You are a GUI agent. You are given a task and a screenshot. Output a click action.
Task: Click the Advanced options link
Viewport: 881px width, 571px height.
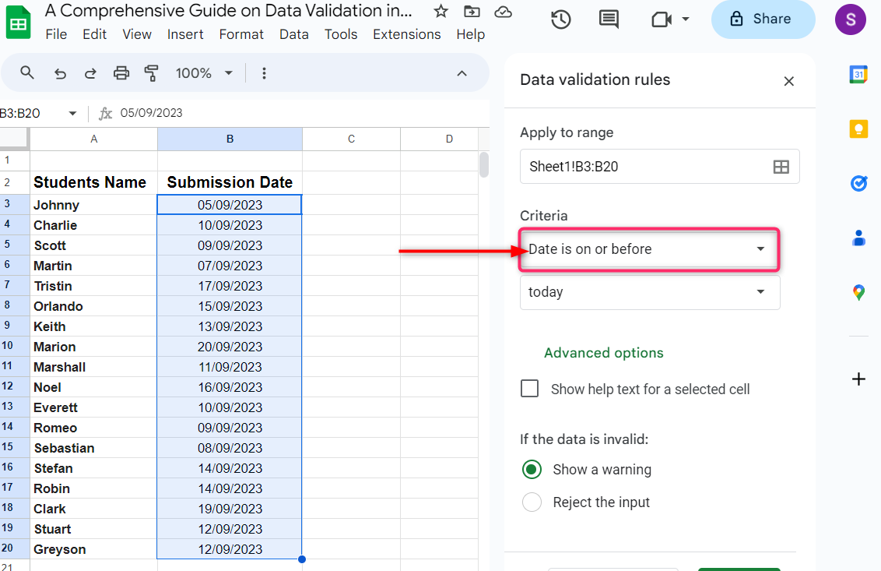[x=604, y=353]
